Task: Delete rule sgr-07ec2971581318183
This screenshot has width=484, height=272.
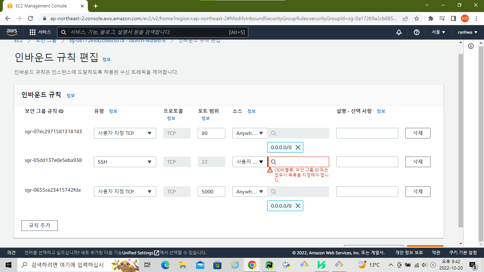Action: 418,133
